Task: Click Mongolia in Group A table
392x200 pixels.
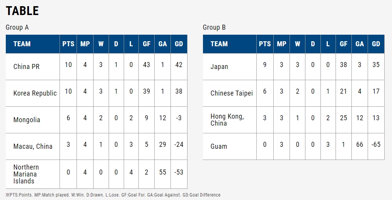Action: click(27, 120)
